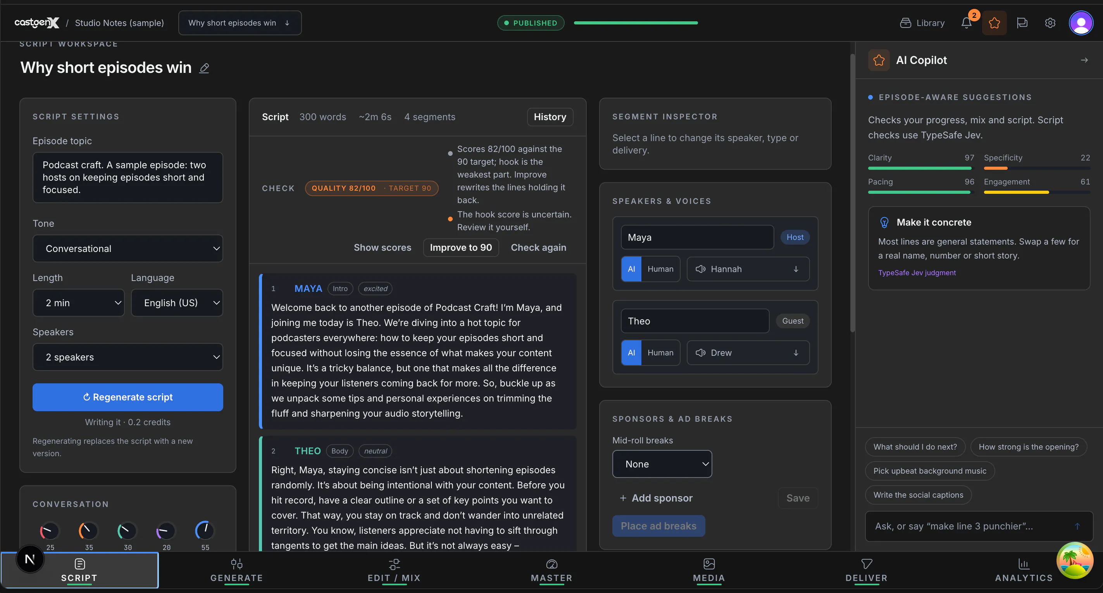Viewport: 1103px width, 593px height.
Task: Send the copilot message with arrow icon
Action: [1077, 526]
